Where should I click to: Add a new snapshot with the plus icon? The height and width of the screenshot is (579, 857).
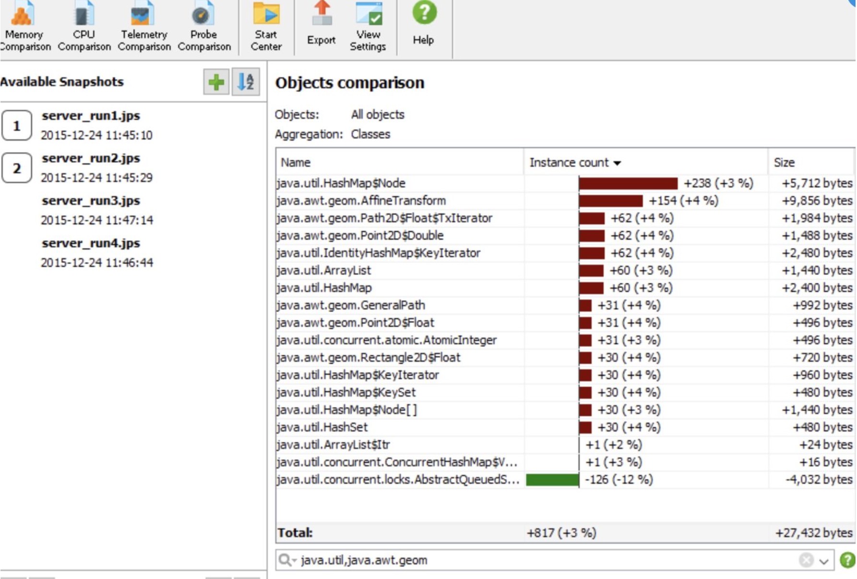pos(216,82)
